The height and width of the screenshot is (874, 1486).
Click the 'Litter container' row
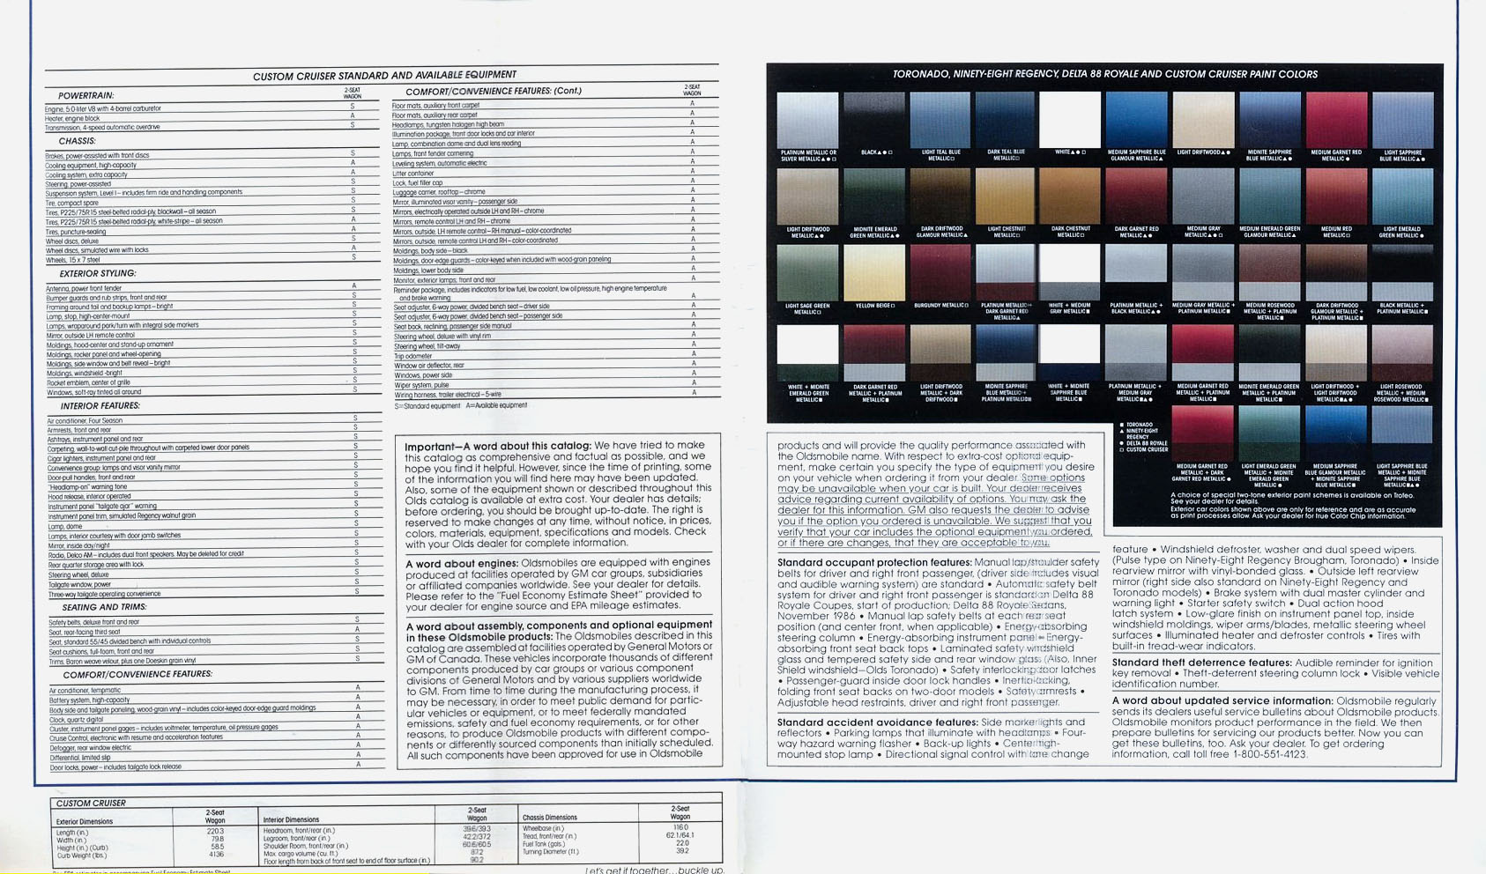pos(555,174)
